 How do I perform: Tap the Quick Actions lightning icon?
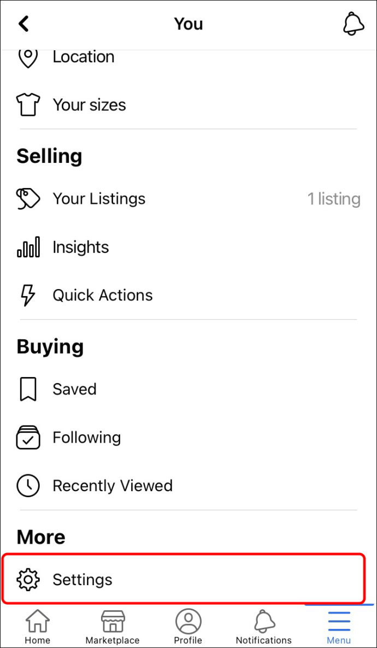(x=28, y=295)
